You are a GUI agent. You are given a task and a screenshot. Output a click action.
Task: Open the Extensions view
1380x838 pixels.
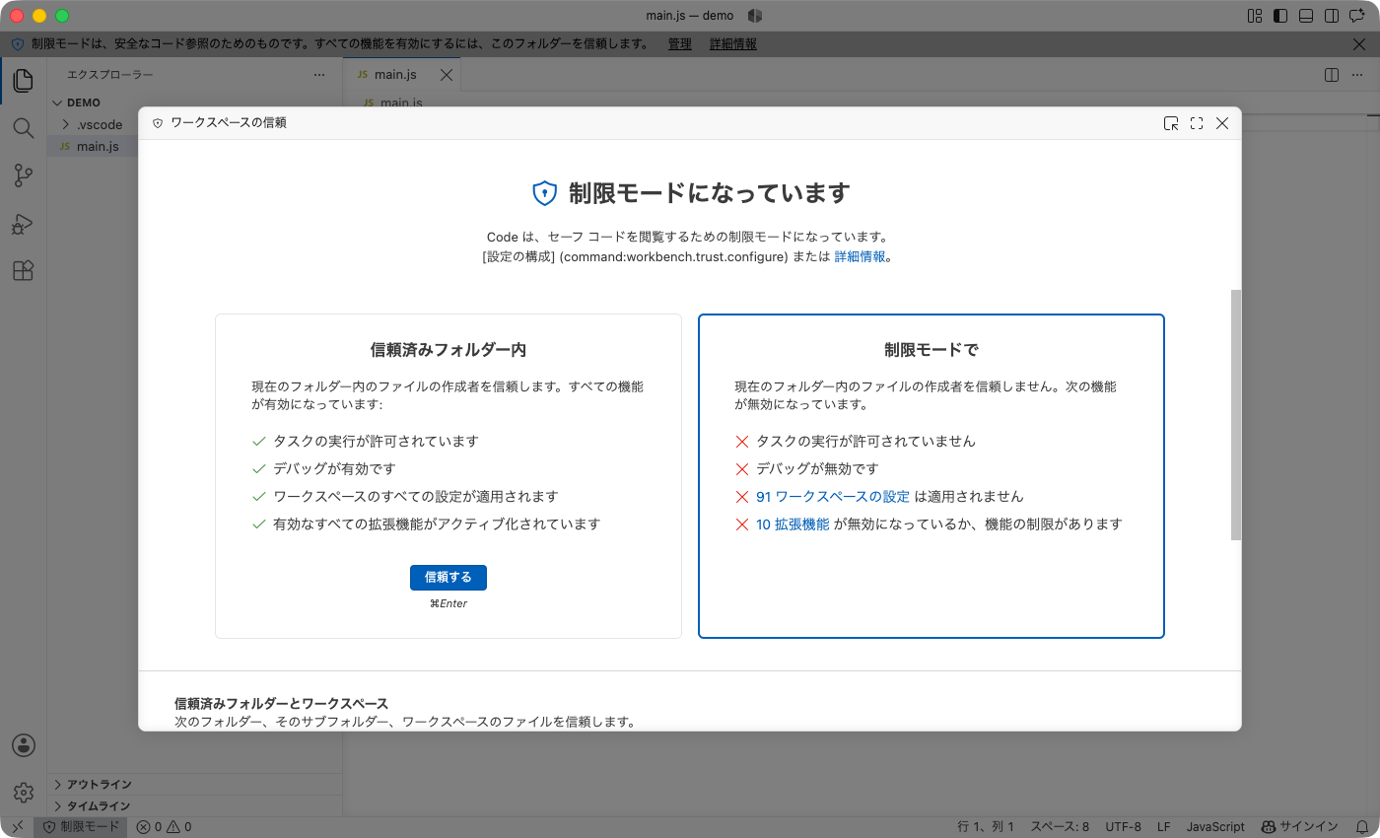(24, 271)
